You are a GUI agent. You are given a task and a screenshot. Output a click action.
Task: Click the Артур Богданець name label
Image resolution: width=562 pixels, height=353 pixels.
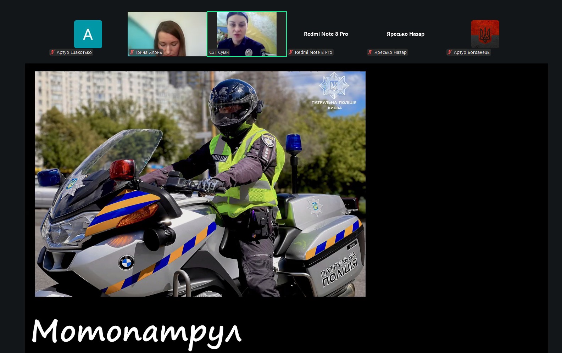pos(471,52)
